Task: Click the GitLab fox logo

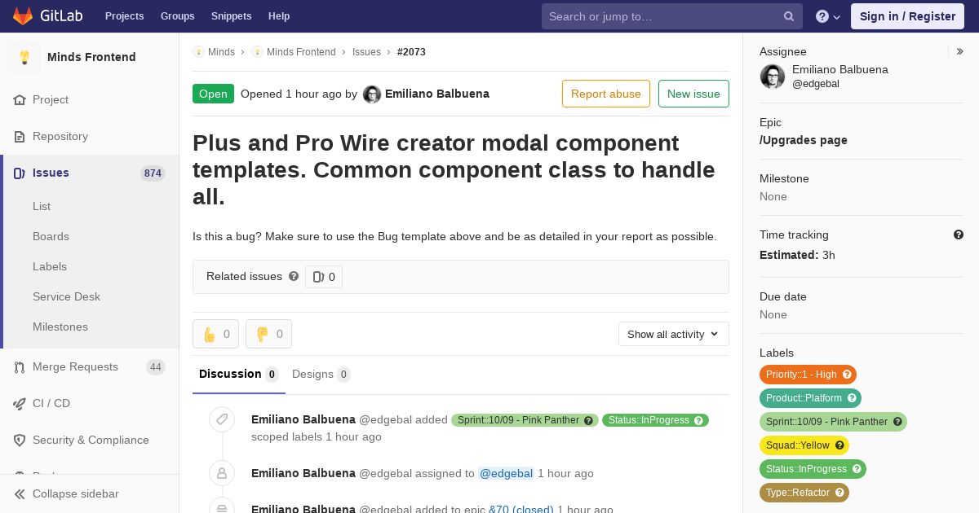Action: pos(23,15)
